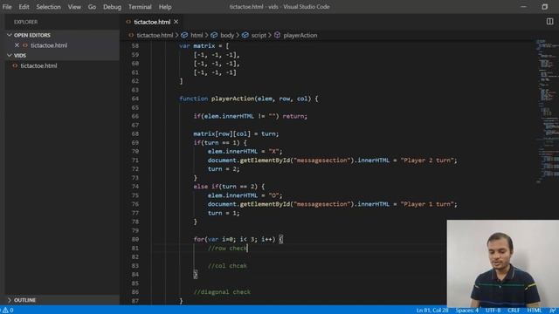Viewport: 559px width, 314px height.
Task: Minimize the VS Code window
Action: point(523,7)
